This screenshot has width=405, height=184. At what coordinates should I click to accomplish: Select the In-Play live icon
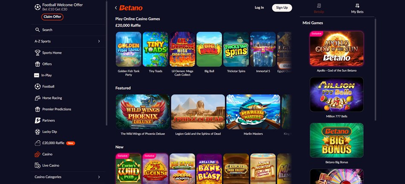[x=36, y=75]
